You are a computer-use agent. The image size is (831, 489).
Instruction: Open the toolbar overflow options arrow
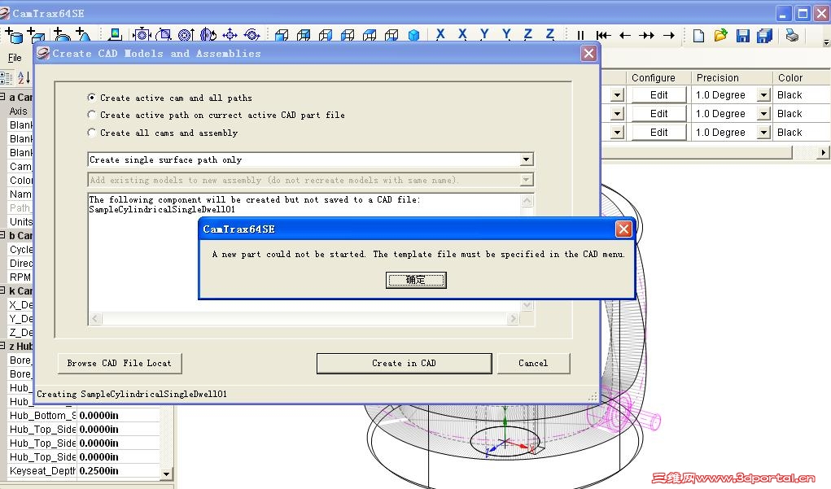pos(825,42)
